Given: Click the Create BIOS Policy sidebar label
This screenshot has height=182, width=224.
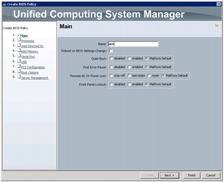Looking at the screenshot, I should 16,28.
